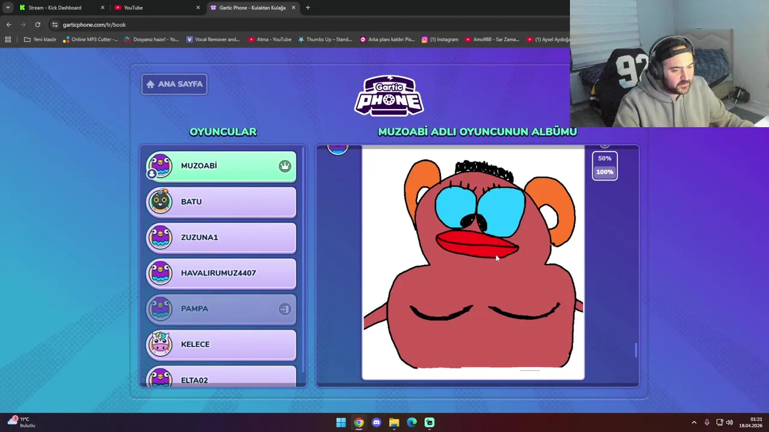Click microphone icon in system tray

pos(707,422)
